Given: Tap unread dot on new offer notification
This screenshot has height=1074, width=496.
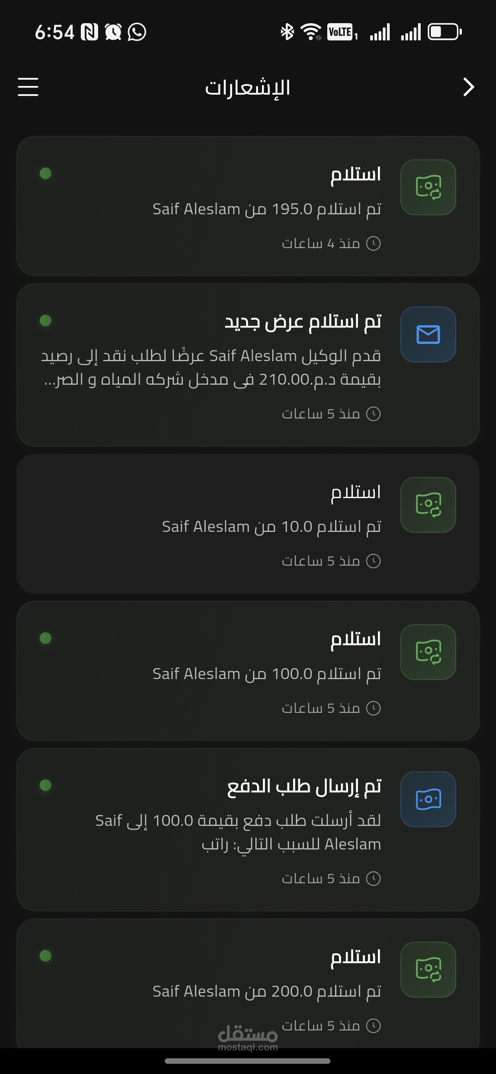Looking at the screenshot, I should pyautogui.click(x=46, y=320).
